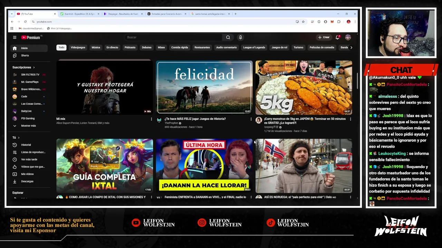
Task: Open options for Curry monstruo video
Action: coord(350,119)
